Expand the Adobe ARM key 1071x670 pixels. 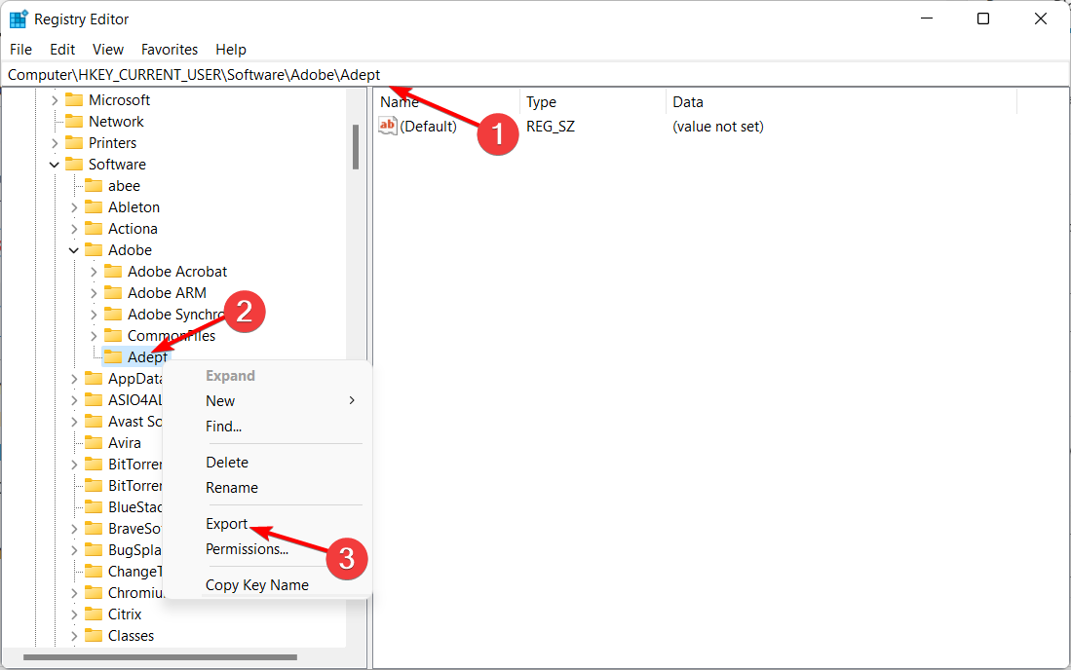94,293
